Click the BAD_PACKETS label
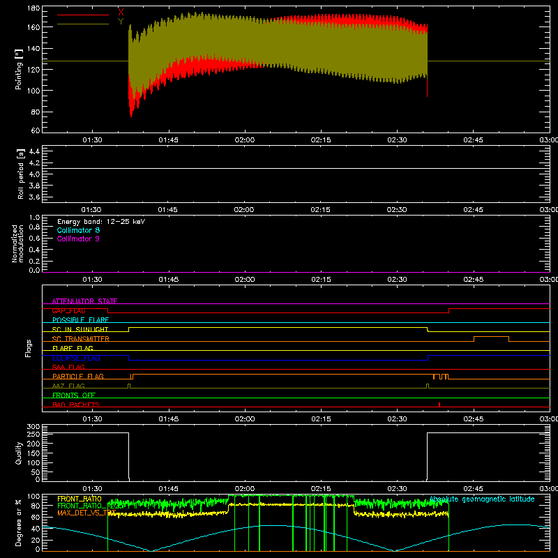 point(76,405)
